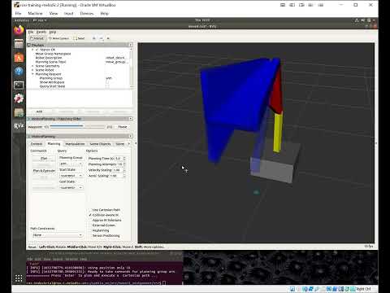Screen dimensions: 390x293
Task: Open Firefox from the Ubuntu dock
Action: point(19,30)
